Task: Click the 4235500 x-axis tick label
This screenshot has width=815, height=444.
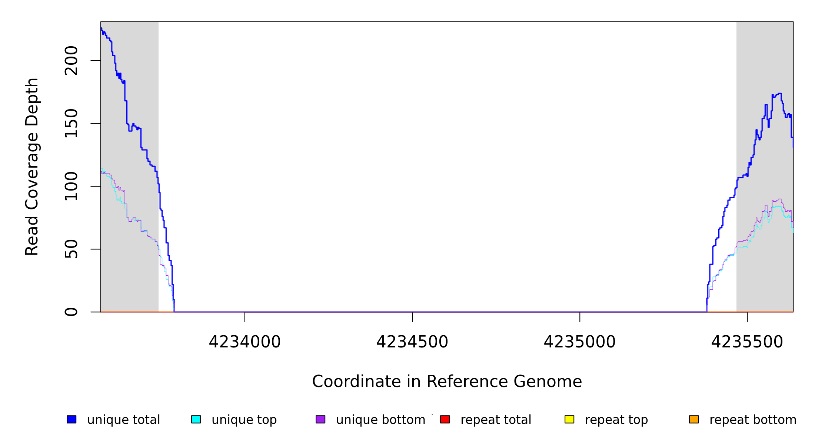Action: (747, 342)
